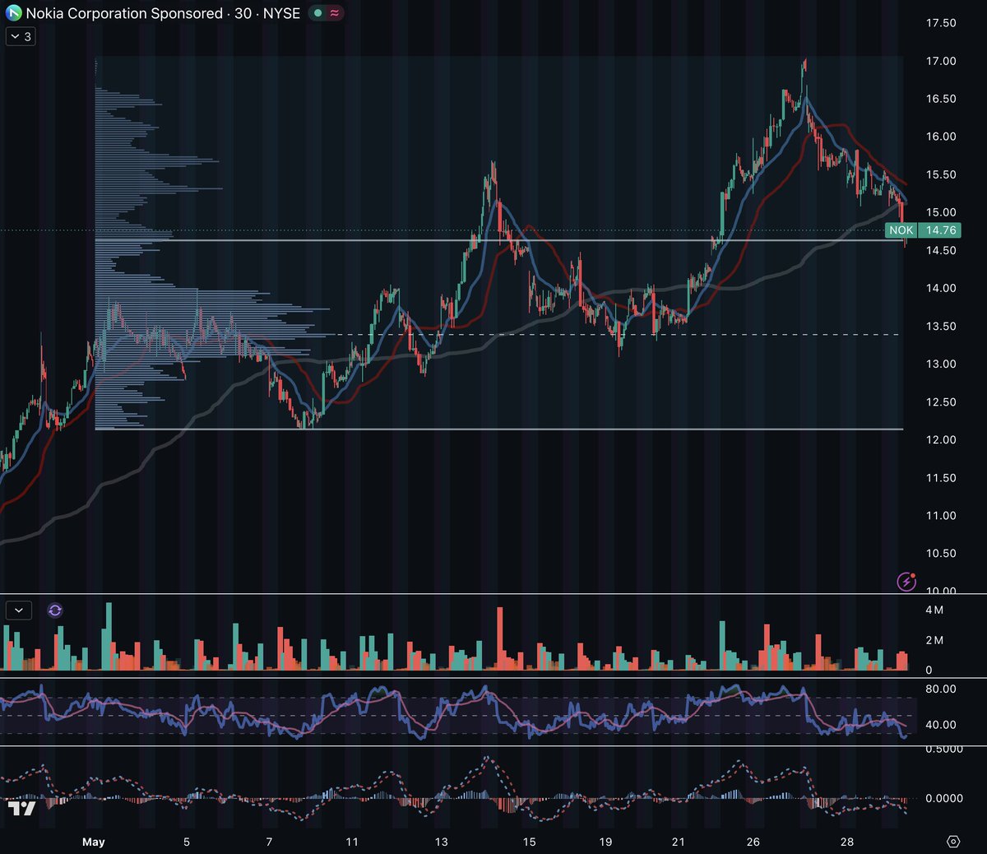This screenshot has height=854, width=987.
Task: Click the 13 date on time axis
Action: tap(442, 842)
